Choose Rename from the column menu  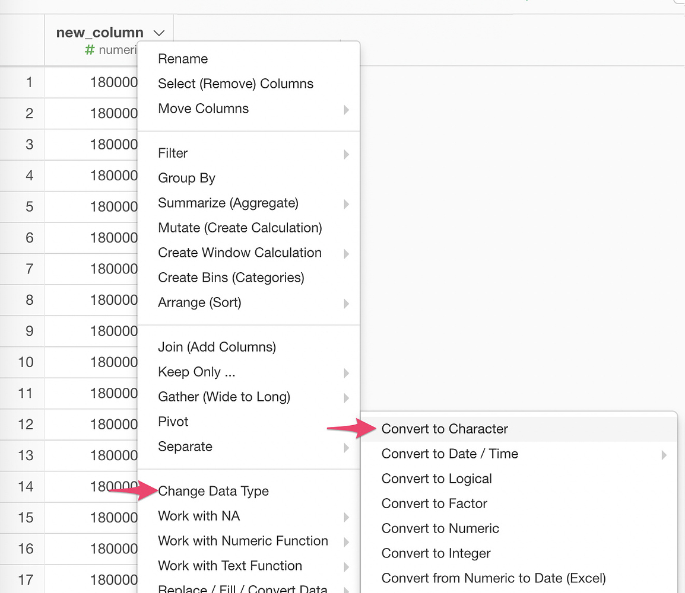point(183,59)
